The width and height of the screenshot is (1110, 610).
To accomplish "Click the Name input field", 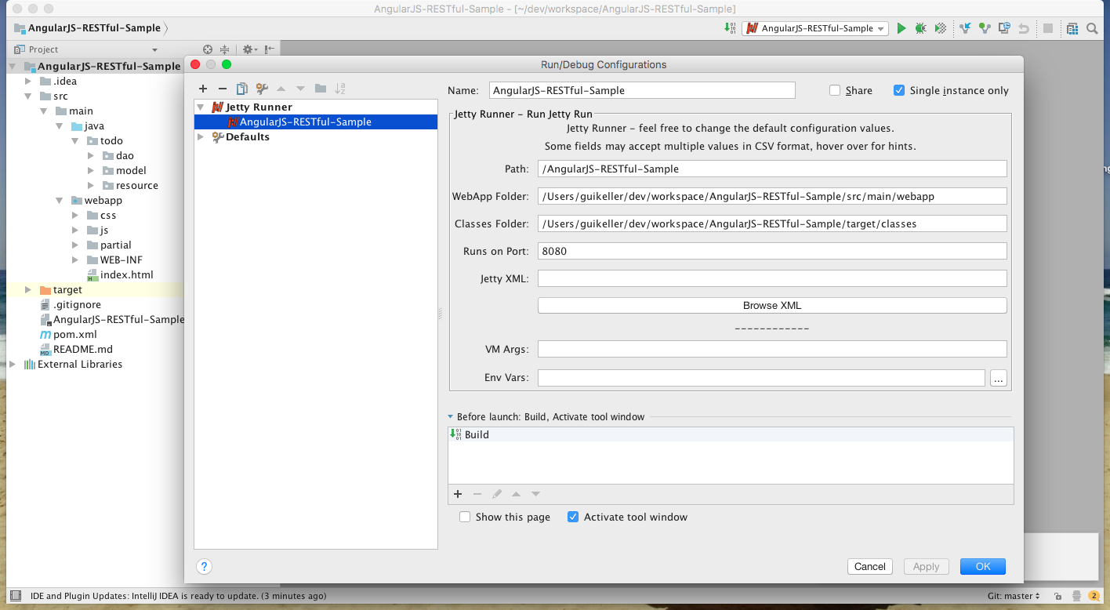I will (x=642, y=90).
